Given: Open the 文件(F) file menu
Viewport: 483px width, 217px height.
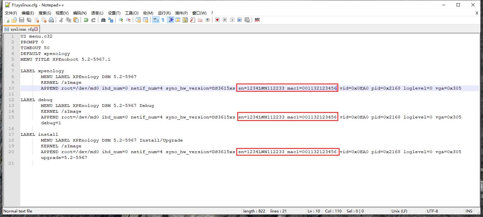Looking at the screenshot, I should click(x=11, y=13).
